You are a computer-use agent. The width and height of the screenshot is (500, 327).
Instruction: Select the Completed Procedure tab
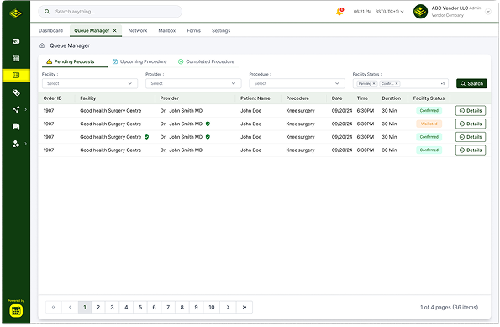click(x=206, y=61)
